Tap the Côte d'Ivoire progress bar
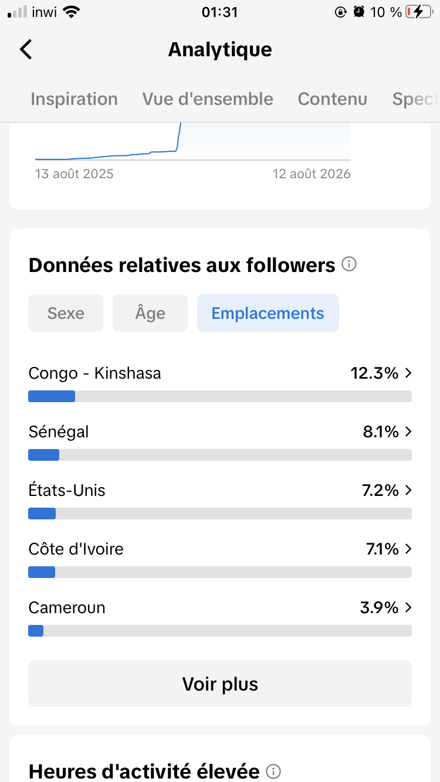 [x=220, y=572]
